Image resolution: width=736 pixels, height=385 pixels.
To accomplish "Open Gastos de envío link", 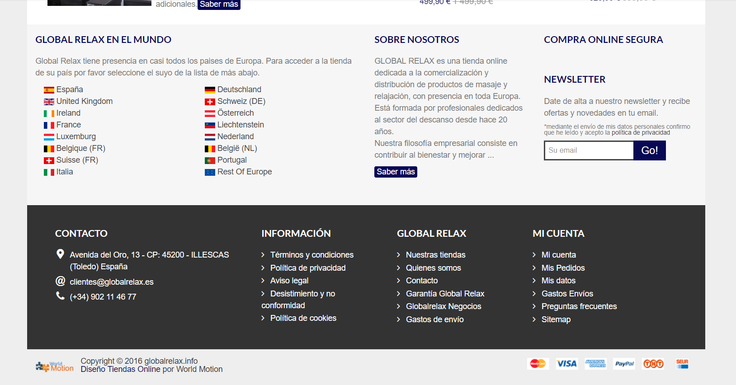I will (435, 319).
